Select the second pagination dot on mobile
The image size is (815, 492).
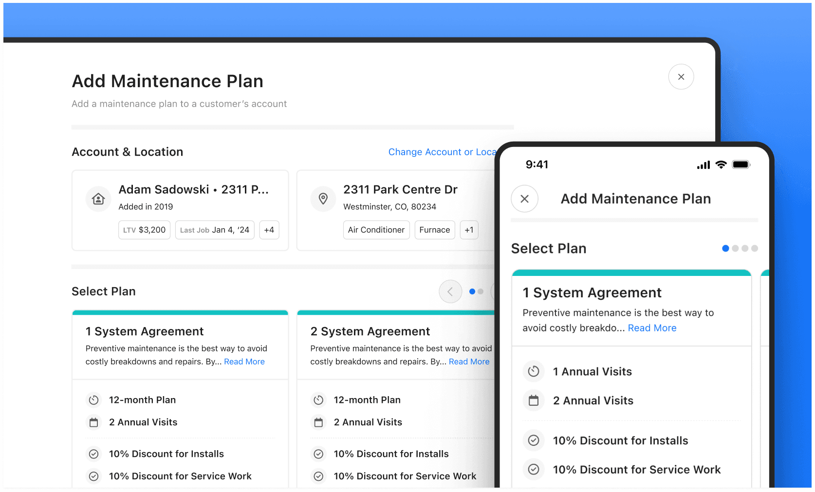coord(735,248)
